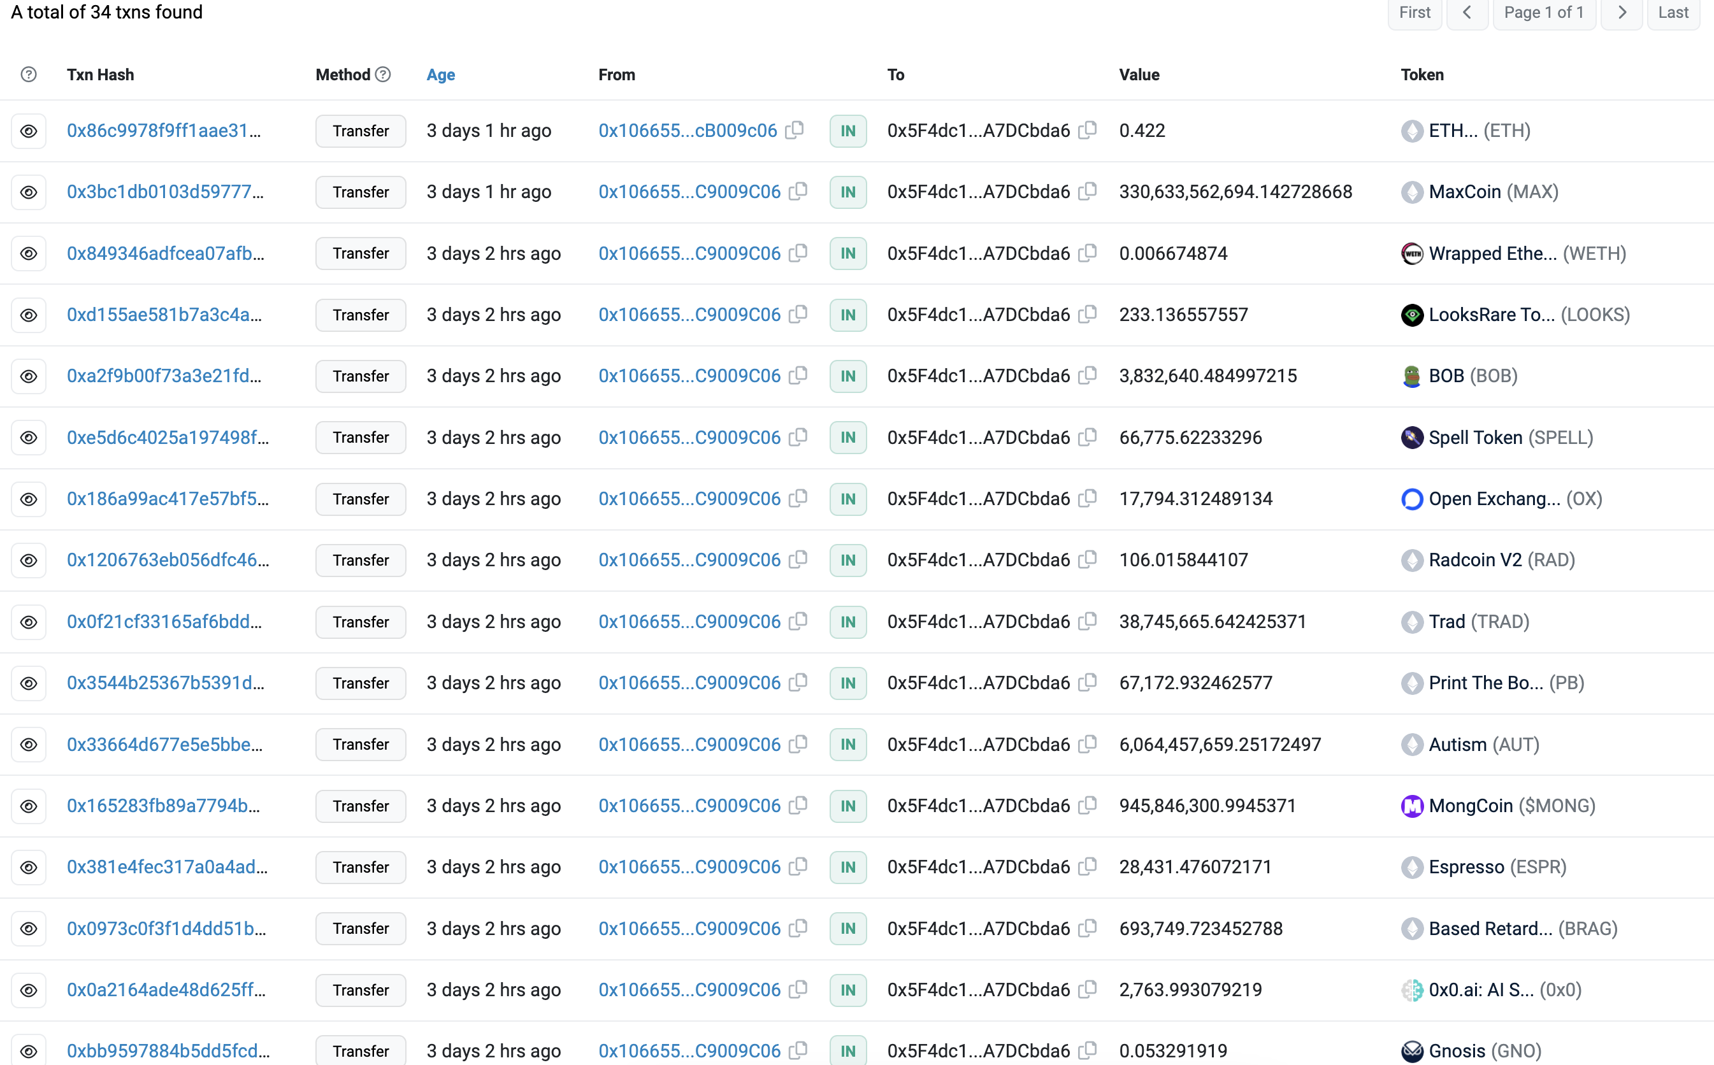The height and width of the screenshot is (1065, 1714).
Task: Toggle eye preview for 0x186a99ac417e57bf5 transaction
Action: click(29, 499)
